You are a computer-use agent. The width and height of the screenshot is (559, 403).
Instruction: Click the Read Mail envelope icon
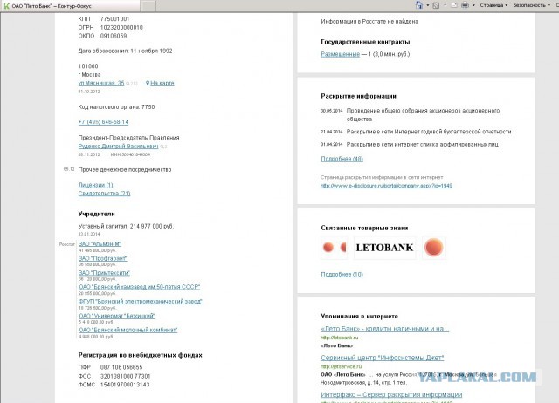pos(454,5)
